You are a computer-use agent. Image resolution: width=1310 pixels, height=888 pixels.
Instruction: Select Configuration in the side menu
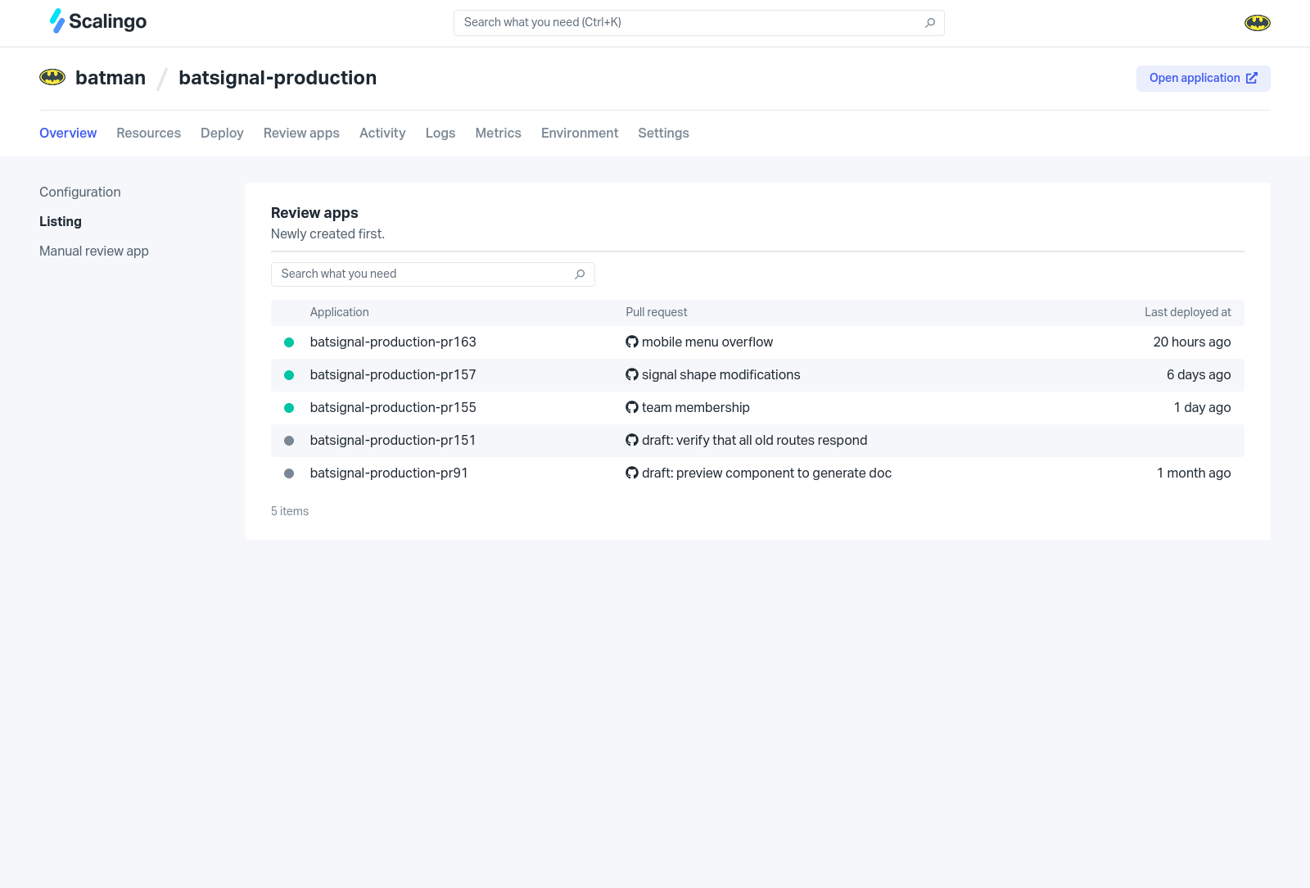coord(80,193)
